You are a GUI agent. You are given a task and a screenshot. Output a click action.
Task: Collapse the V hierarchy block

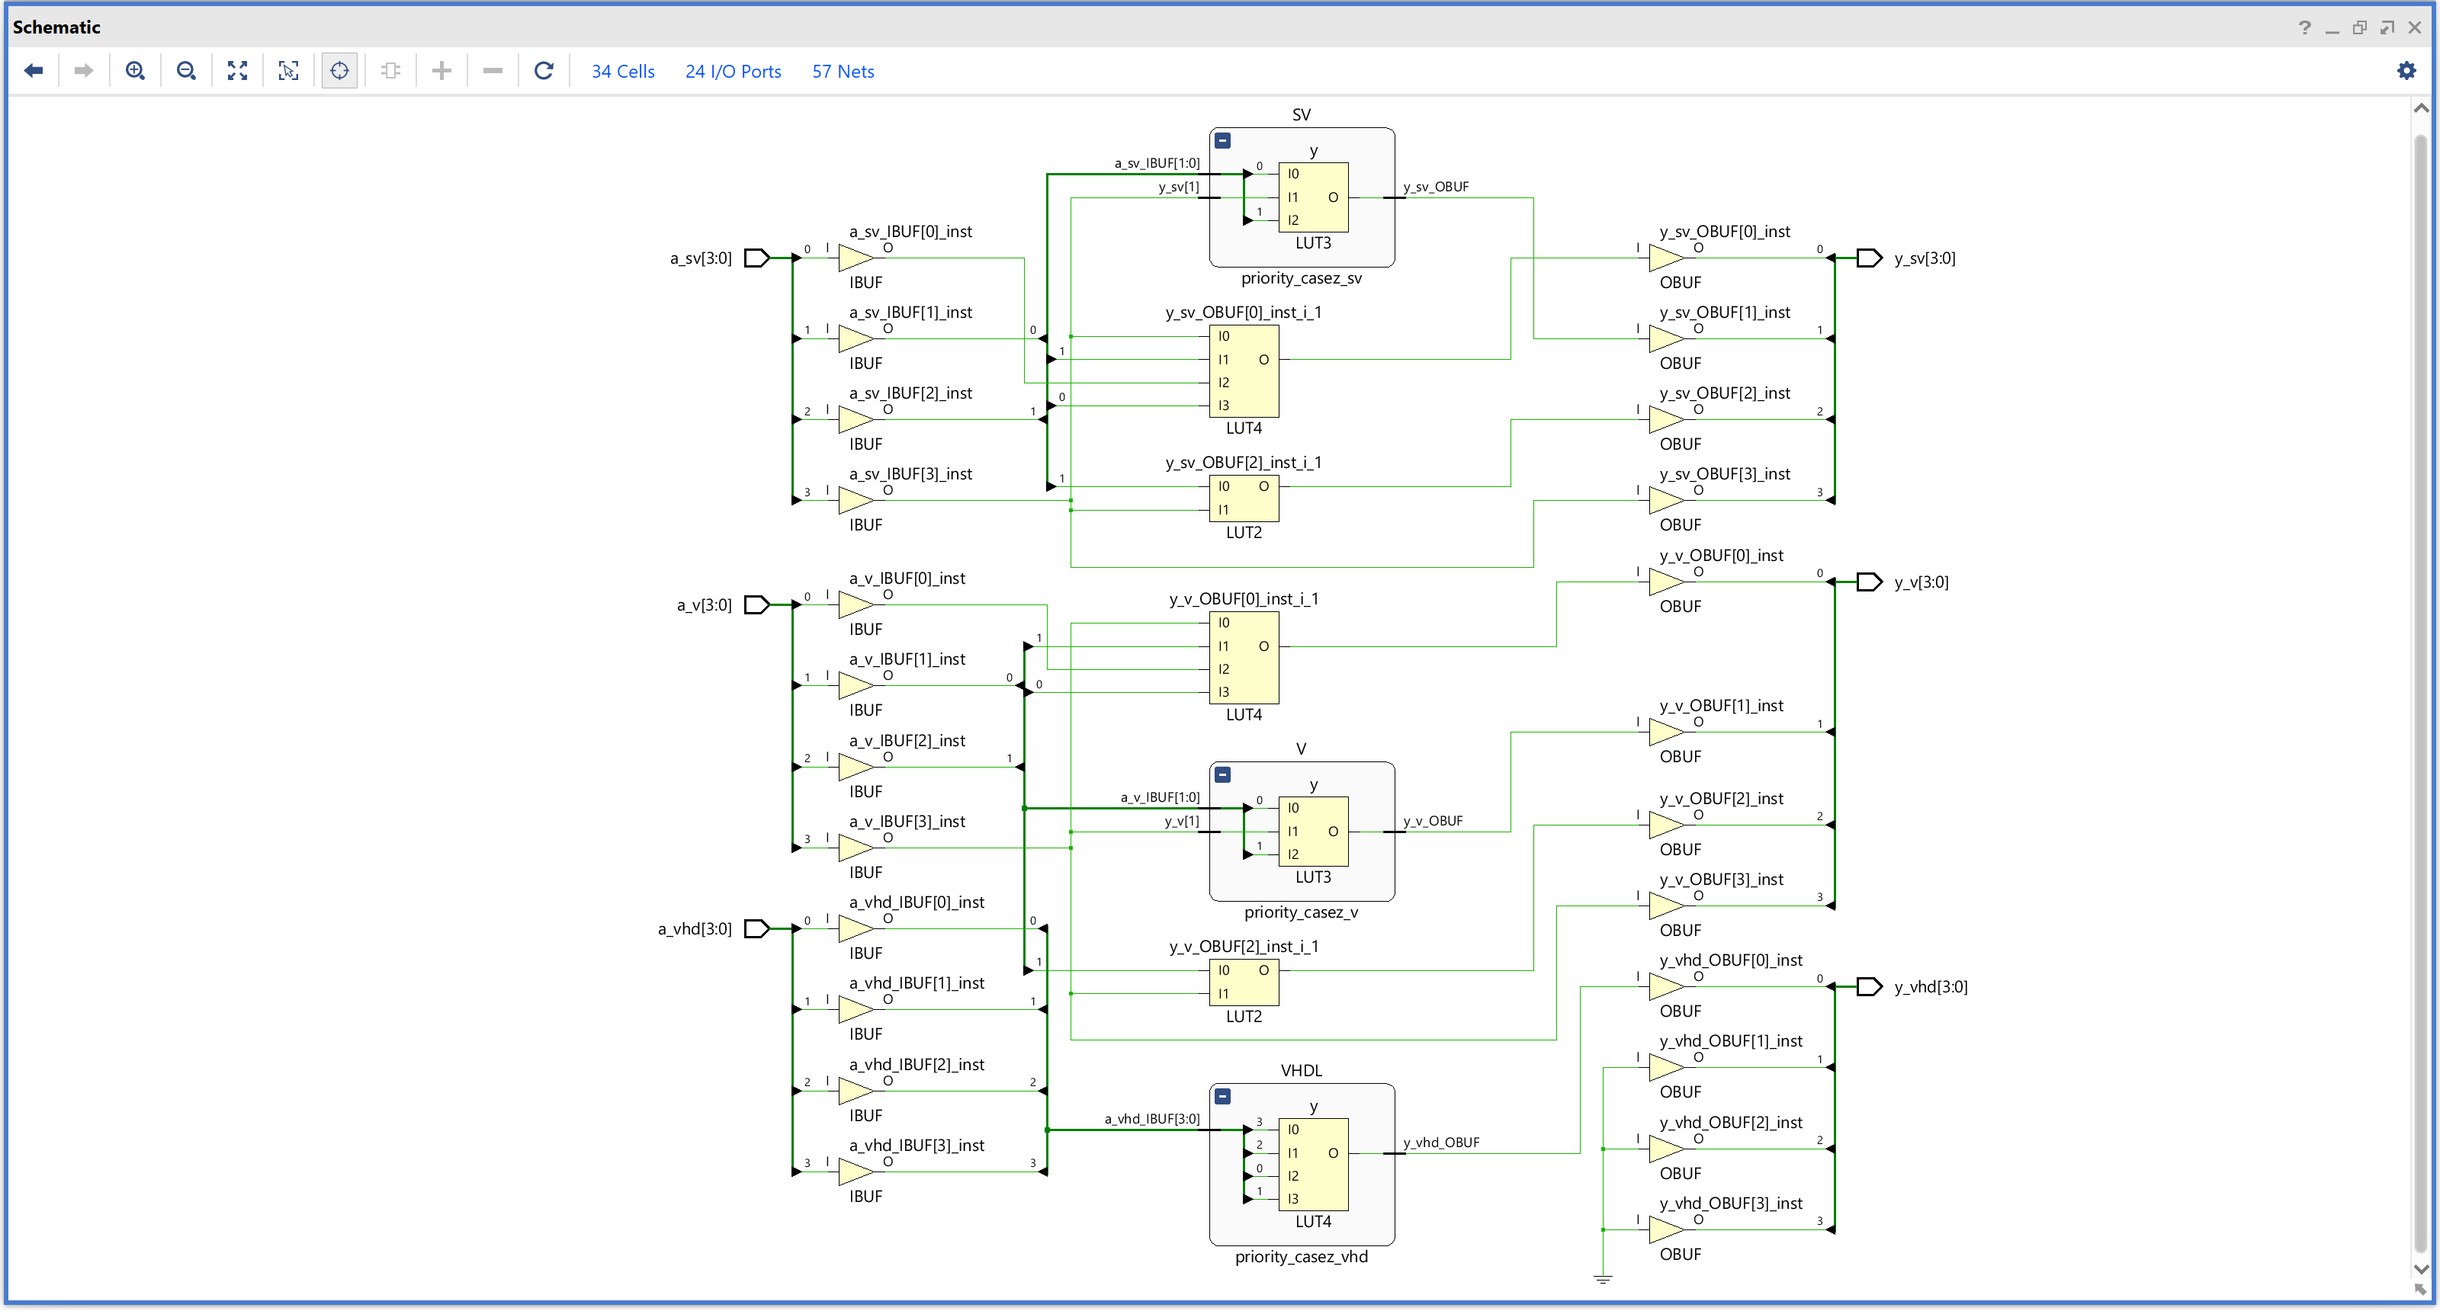[x=1223, y=775]
